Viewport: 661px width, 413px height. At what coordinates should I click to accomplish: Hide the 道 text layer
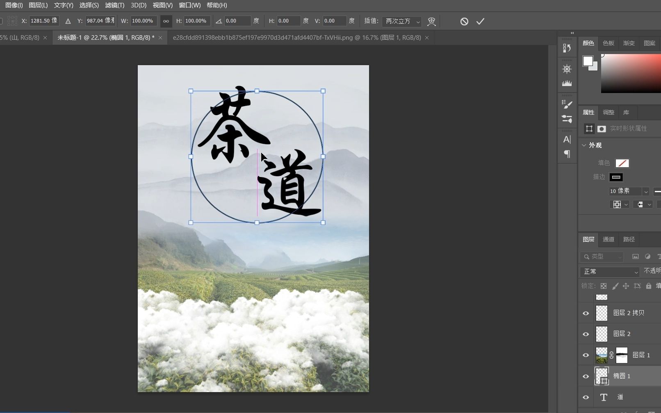point(585,397)
